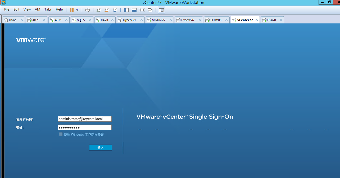Switch to Unity mode icon

(x=150, y=10)
